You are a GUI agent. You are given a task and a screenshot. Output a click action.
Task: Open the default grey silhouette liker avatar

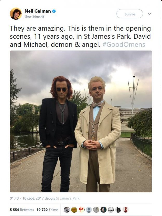[89, 210]
